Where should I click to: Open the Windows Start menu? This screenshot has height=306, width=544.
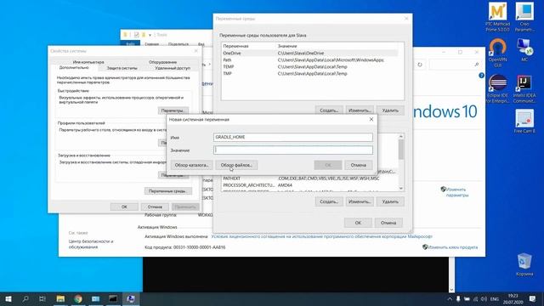(8, 298)
